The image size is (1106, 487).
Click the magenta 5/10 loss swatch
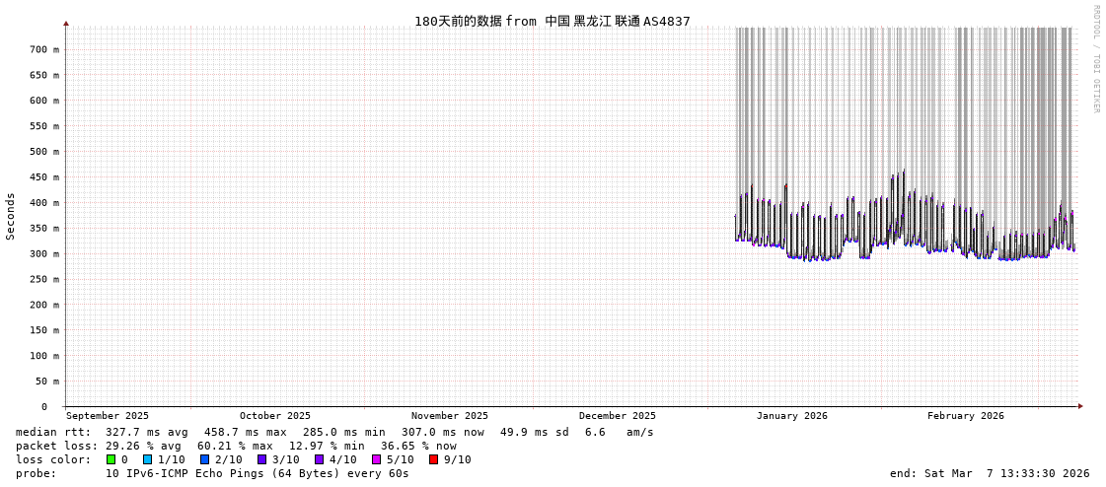pyautogui.click(x=376, y=459)
